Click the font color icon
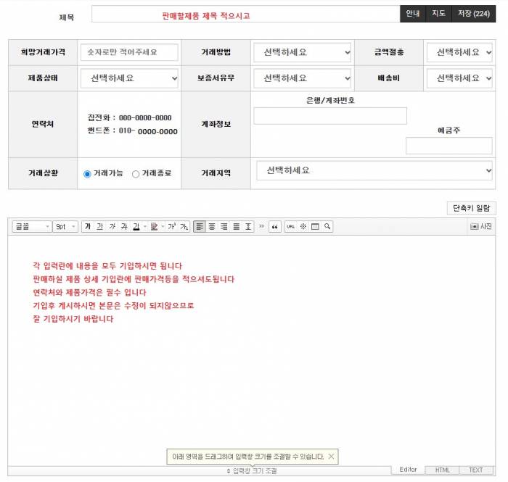The image size is (508, 482). coord(136,226)
